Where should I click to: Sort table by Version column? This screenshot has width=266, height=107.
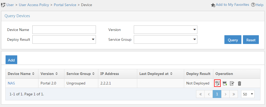coord(56,74)
